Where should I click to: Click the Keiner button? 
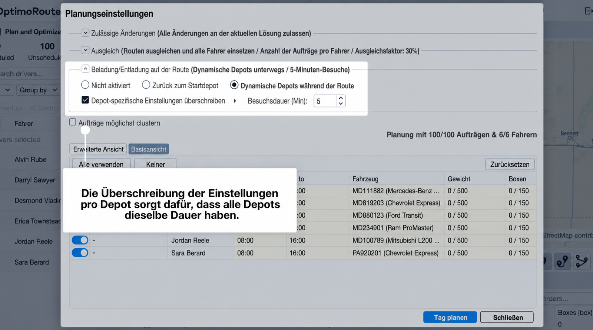tap(155, 164)
